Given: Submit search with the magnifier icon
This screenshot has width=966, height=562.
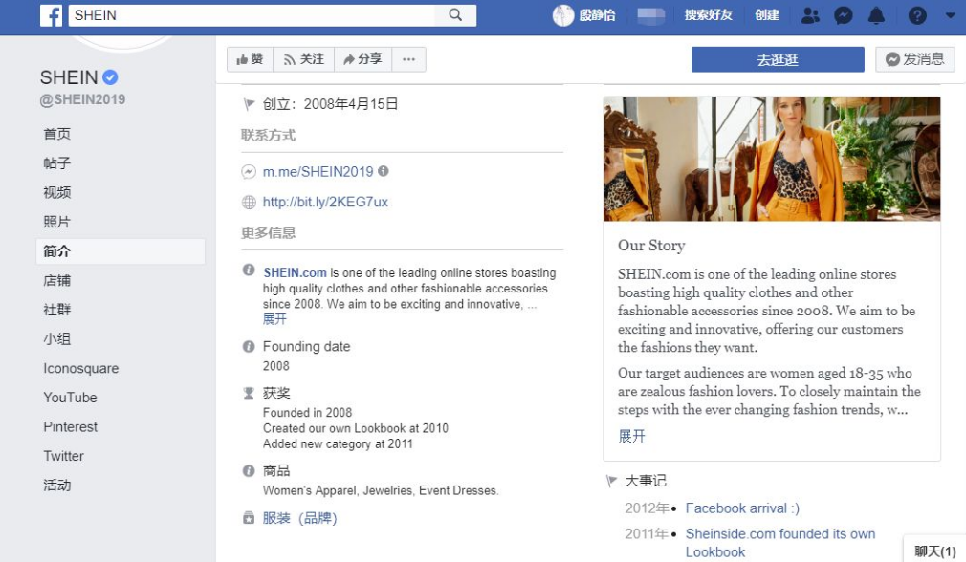Looking at the screenshot, I should tap(455, 14).
